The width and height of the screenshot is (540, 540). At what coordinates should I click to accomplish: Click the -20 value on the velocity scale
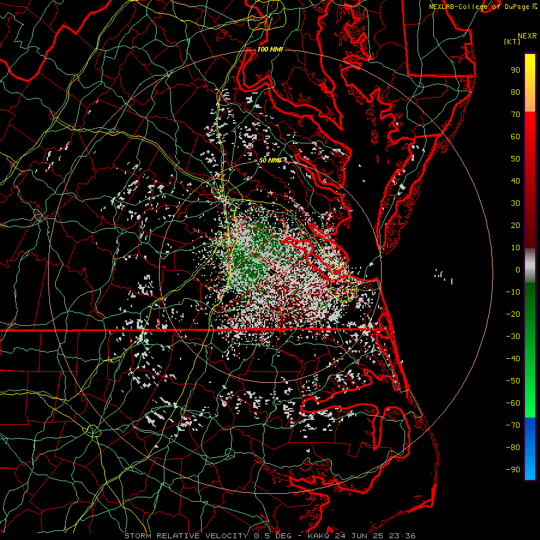tap(513, 314)
